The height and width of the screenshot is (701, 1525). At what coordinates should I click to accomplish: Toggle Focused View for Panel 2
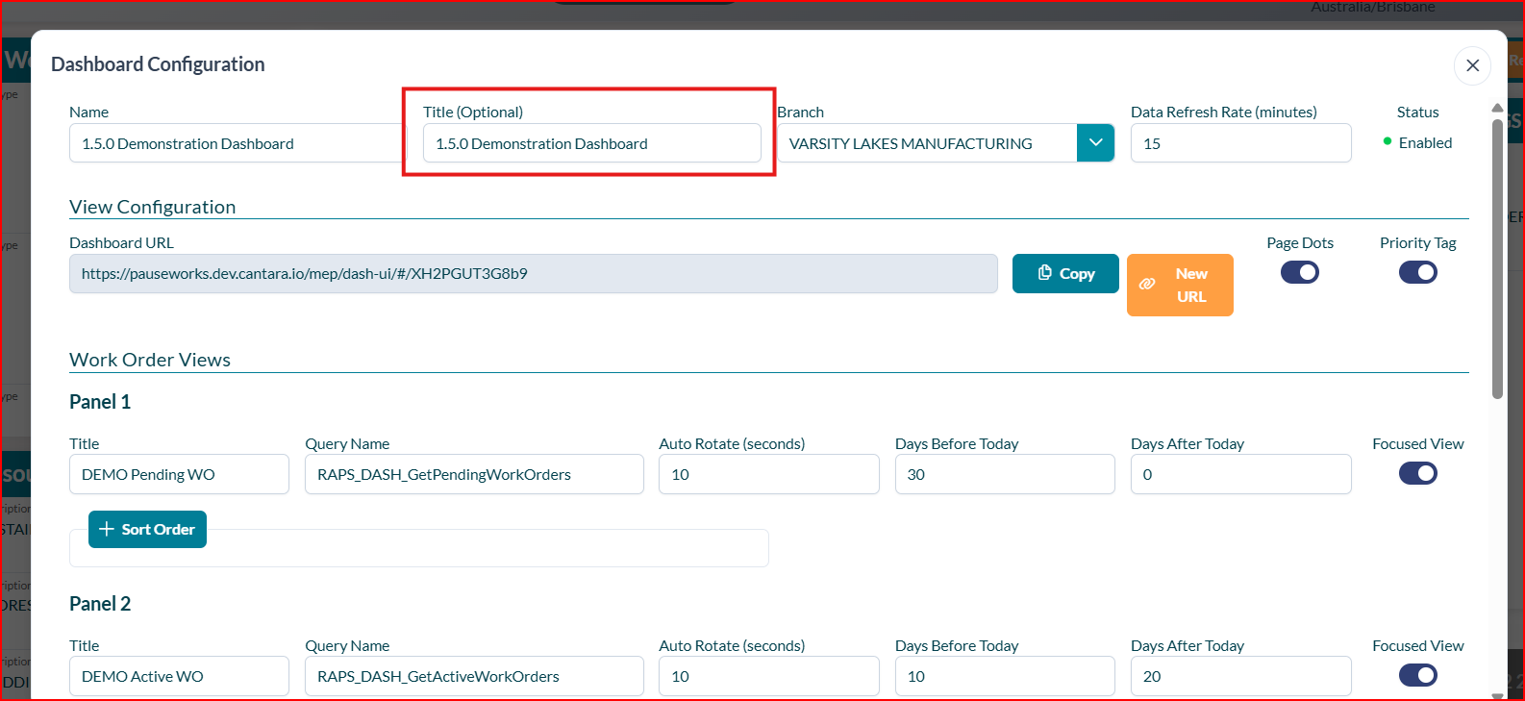pos(1417,675)
